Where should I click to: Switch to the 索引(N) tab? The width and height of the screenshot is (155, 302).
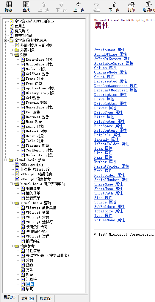coord(28,298)
